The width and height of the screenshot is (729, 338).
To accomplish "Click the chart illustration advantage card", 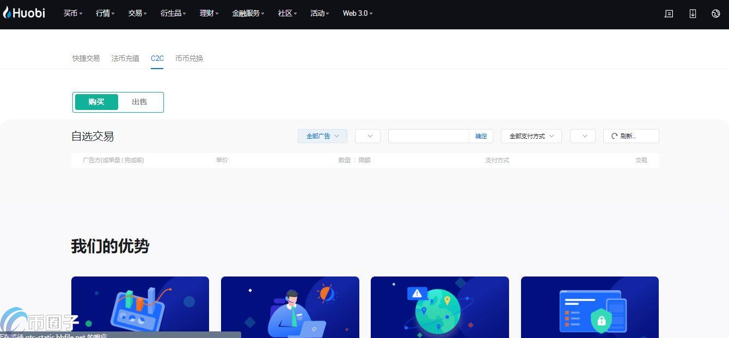I will 140,307.
